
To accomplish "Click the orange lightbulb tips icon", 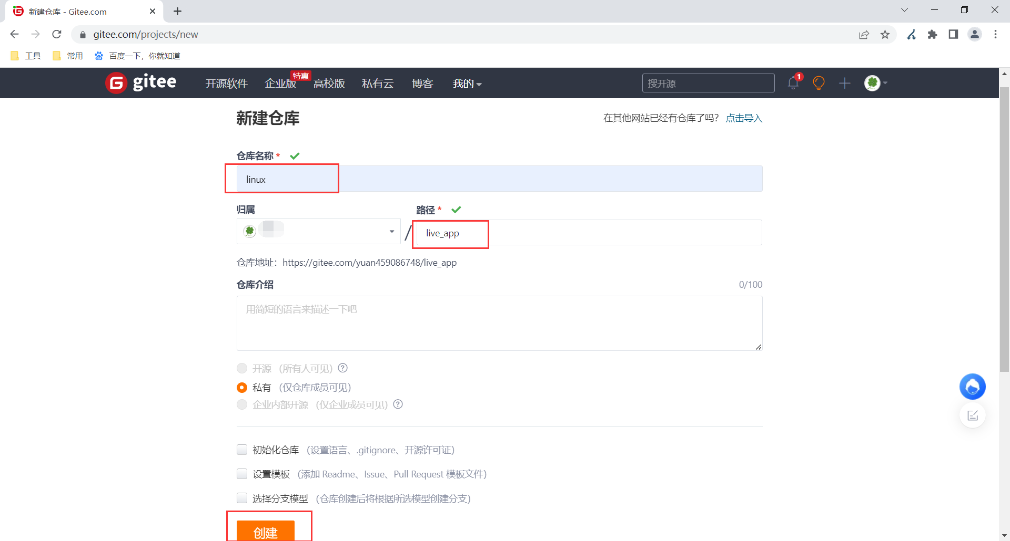I will [x=819, y=83].
